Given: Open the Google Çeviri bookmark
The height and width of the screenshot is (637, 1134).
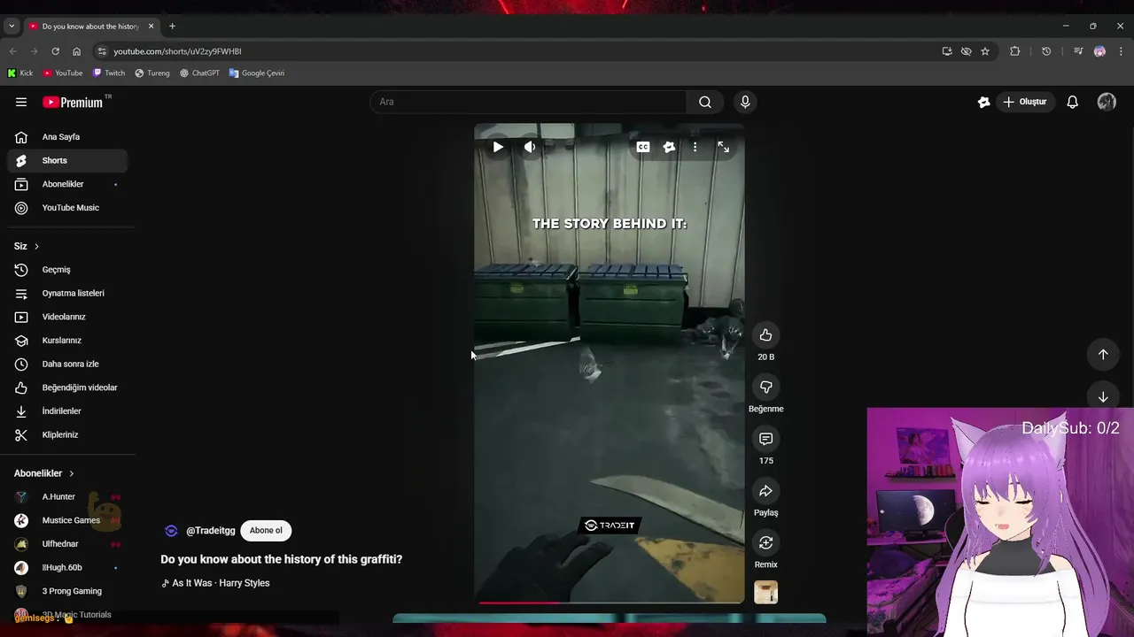Looking at the screenshot, I should coord(256,73).
